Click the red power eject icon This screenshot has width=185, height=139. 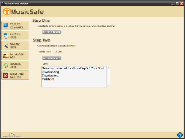6,76
